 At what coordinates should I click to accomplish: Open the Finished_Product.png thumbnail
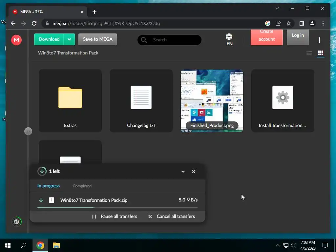pyautogui.click(x=212, y=100)
